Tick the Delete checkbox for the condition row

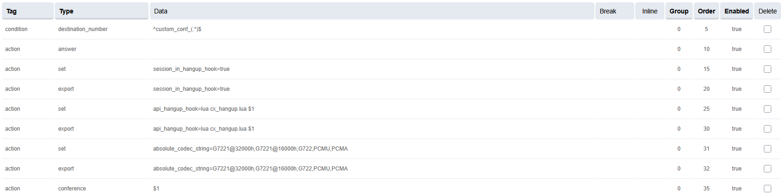pos(767,29)
